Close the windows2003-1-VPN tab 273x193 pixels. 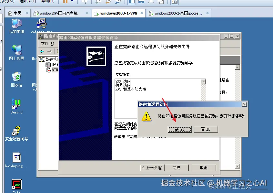click(142, 13)
